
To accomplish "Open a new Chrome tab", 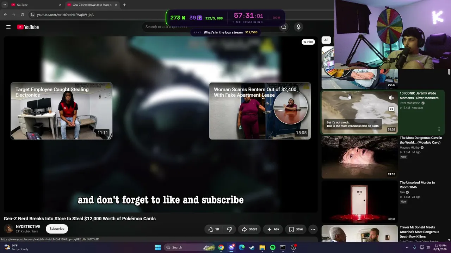I will pos(124,5).
